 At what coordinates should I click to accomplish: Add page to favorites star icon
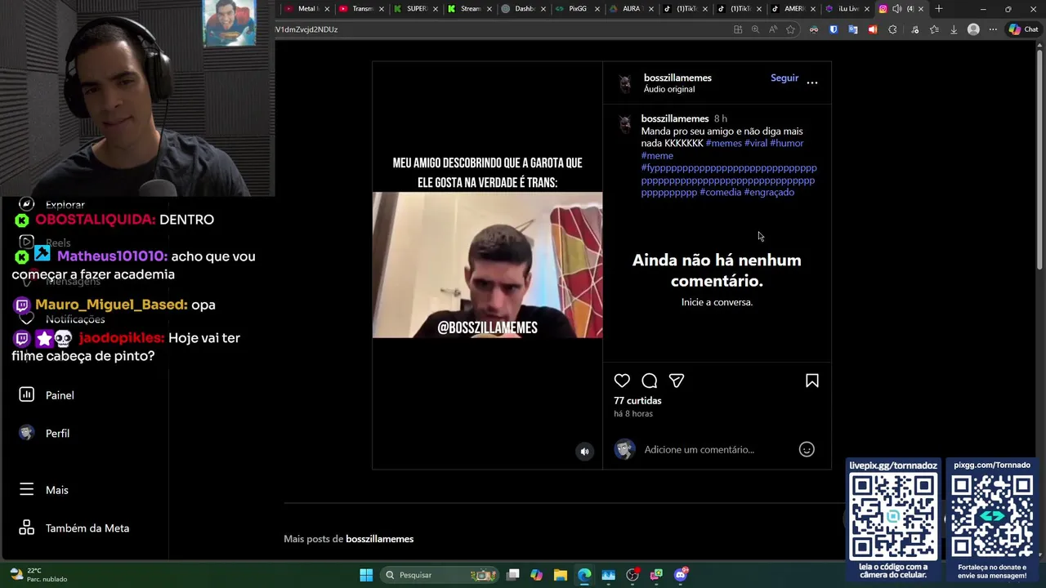(790, 29)
